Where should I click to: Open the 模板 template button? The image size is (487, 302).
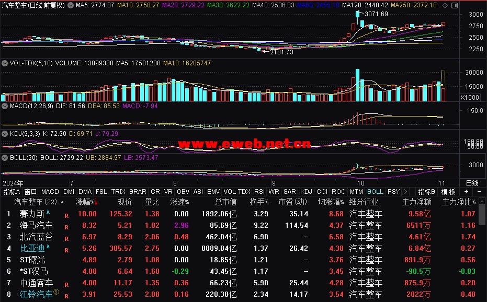pos(448,192)
